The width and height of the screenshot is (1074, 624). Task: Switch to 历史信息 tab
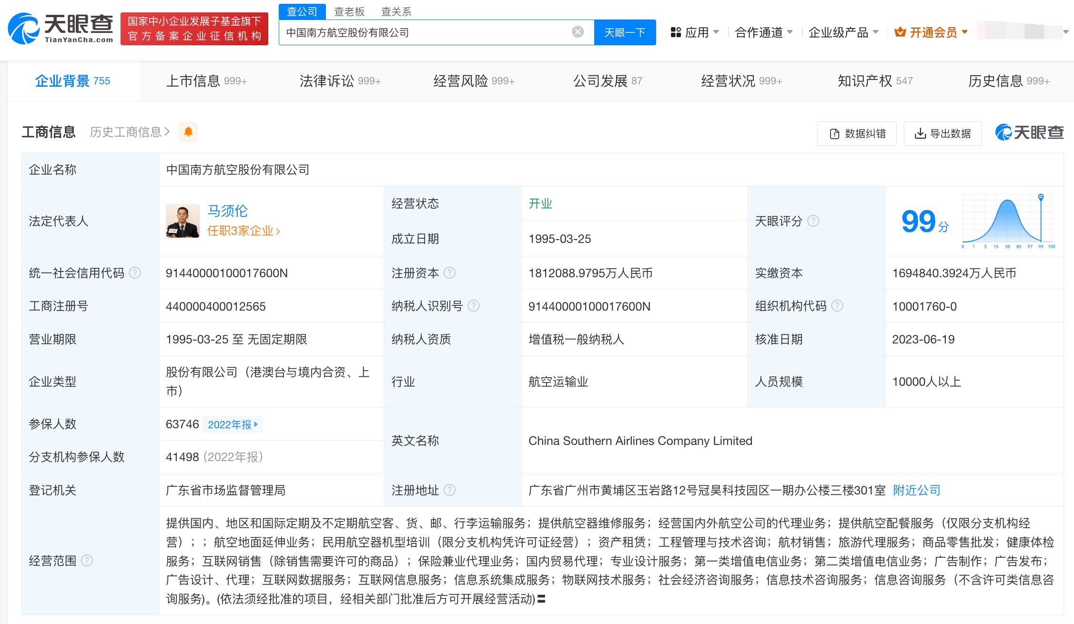1009,81
